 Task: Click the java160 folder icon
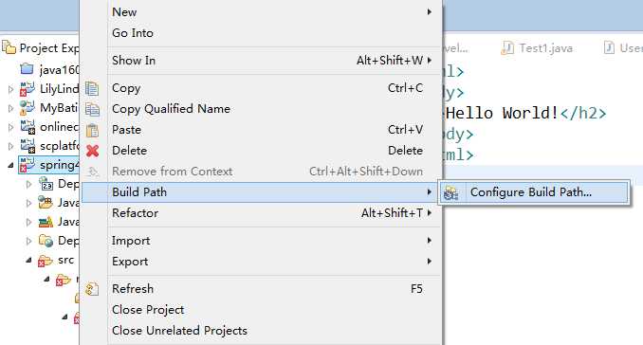tap(27, 68)
